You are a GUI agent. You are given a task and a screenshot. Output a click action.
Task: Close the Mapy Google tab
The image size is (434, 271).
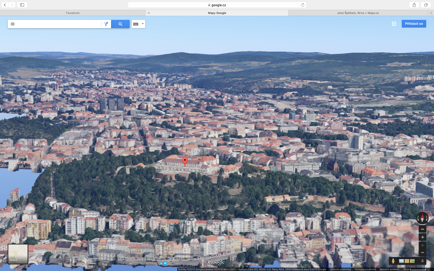149,13
